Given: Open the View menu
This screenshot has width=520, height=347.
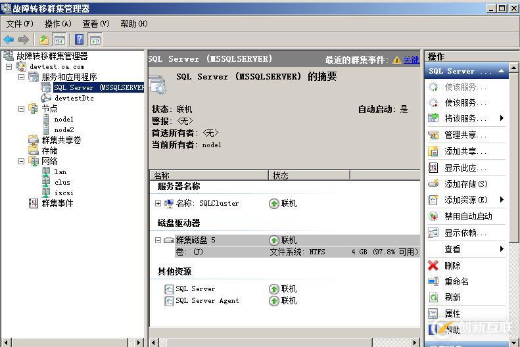Looking at the screenshot, I should click(96, 24).
